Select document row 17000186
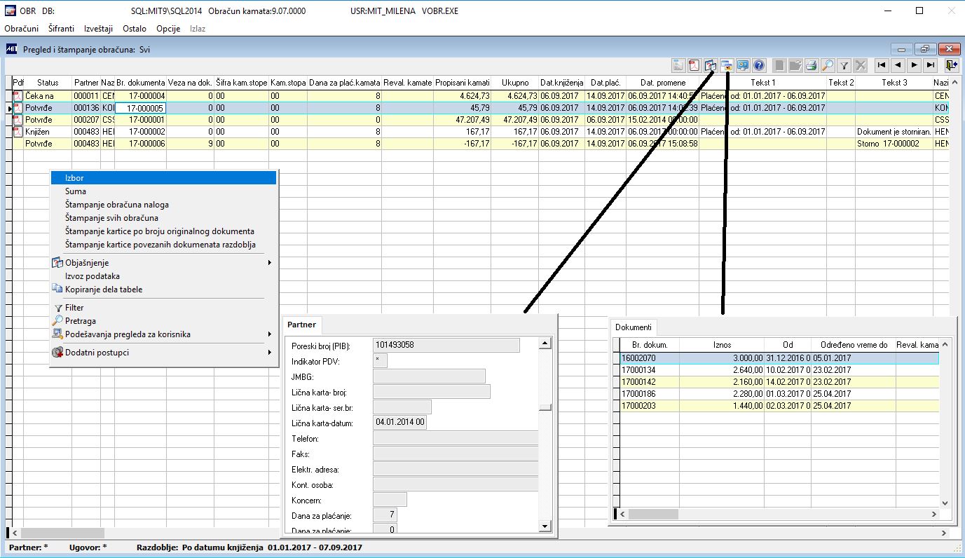 pos(779,394)
